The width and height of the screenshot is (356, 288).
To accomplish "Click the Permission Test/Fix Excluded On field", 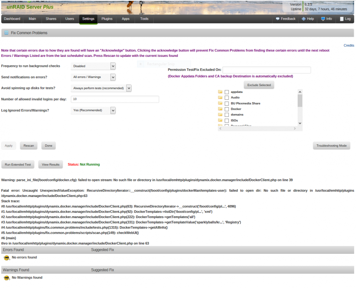I will [x=267, y=70].
